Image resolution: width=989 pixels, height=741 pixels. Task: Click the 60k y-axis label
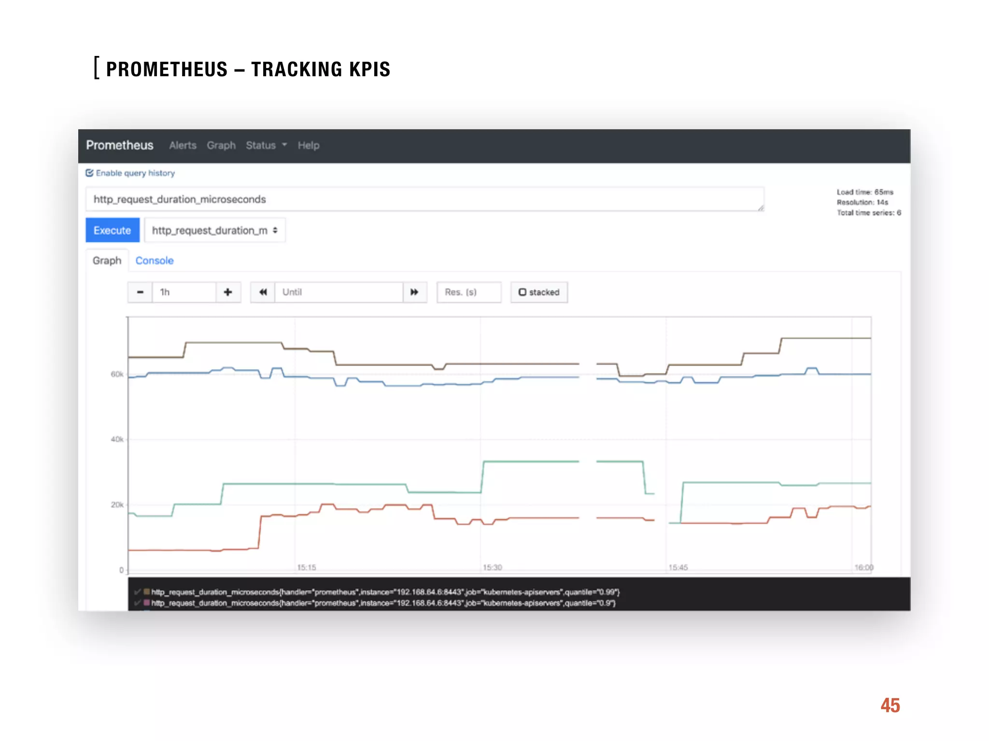point(117,374)
